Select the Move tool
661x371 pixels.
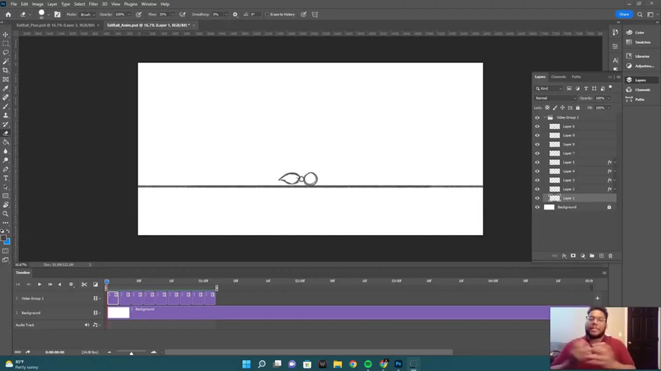[6, 35]
